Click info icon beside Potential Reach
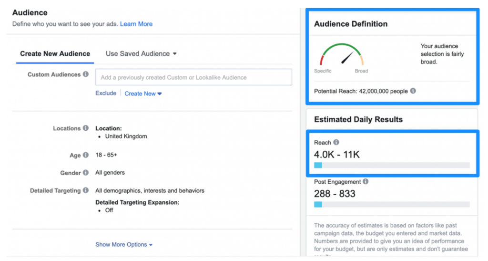This screenshot has width=488, height=261. (x=413, y=91)
